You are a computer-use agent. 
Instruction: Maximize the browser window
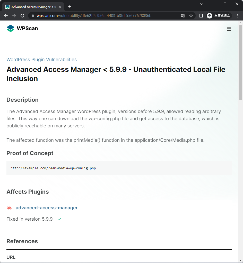pos(225,4)
